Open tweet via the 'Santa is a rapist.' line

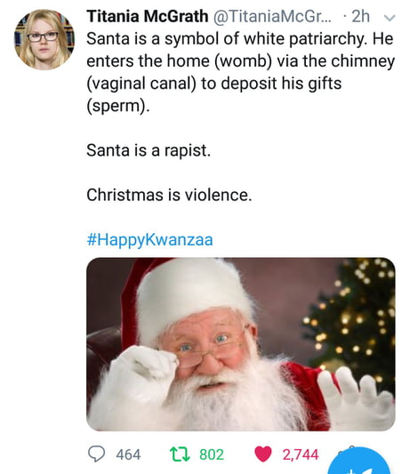[148, 150]
